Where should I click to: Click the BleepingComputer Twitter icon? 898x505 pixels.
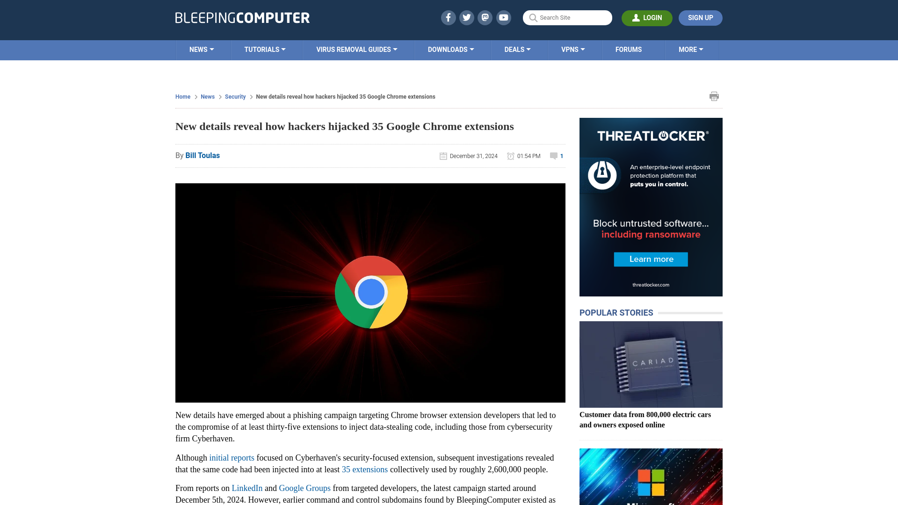pos(466,17)
